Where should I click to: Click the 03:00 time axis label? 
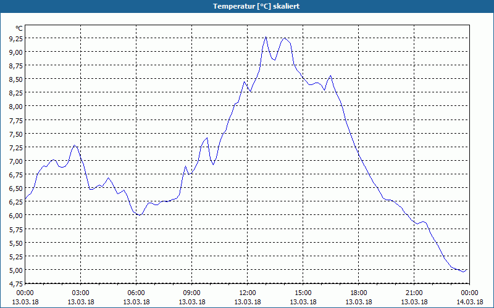pyautogui.click(x=81, y=293)
